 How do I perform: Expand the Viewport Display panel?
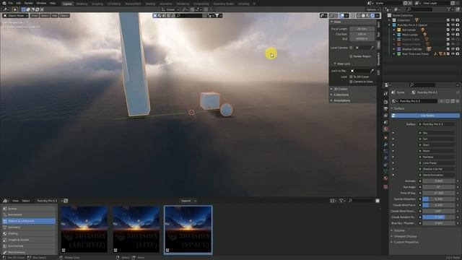(405, 236)
